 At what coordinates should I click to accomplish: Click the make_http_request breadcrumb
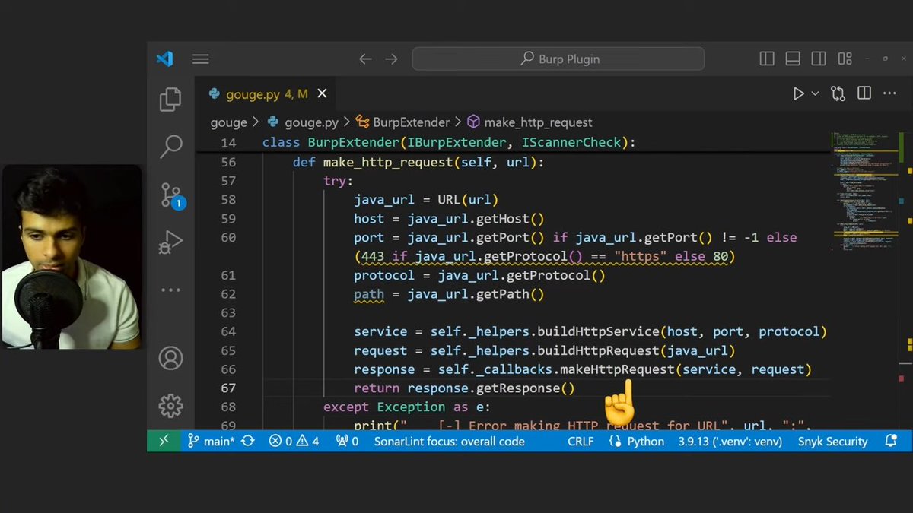click(530, 122)
